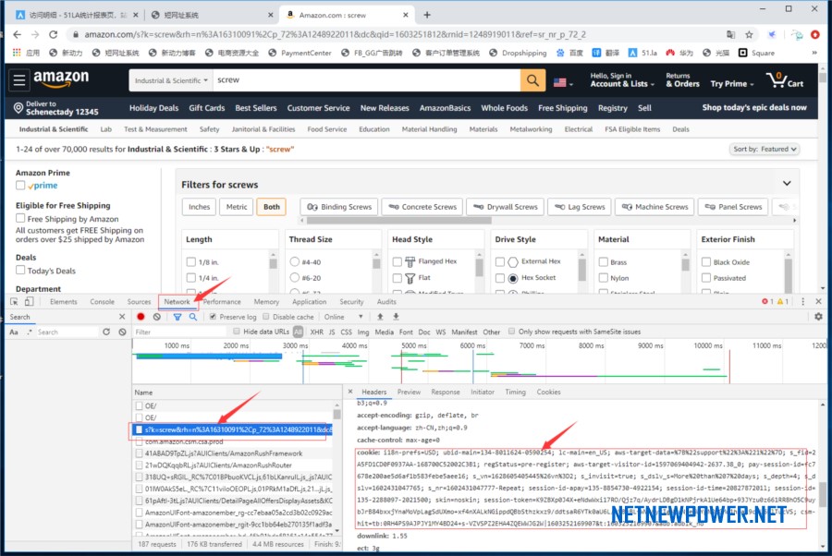The height and width of the screenshot is (556, 832).
Task: Toggle the Preserve log checkbox
Action: (x=213, y=317)
